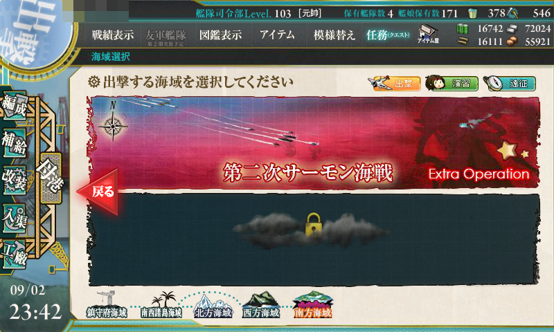554x332 pixels.
Task: Select the 補給 resupply icon
Action: pos(15,143)
